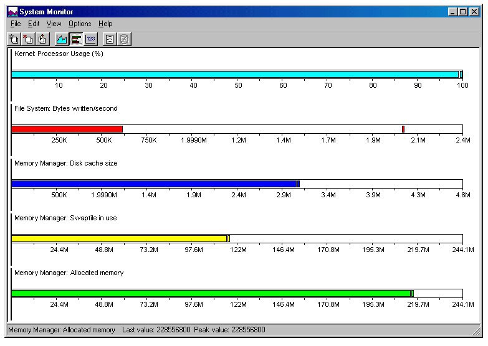Viewport: 488px width, 346px height.
Task: Click the Add item toolbar icon
Action: pyautogui.click(x=14, y=39)
